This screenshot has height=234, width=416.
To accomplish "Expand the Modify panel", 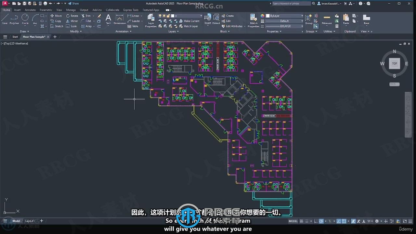I will point(76,32).
